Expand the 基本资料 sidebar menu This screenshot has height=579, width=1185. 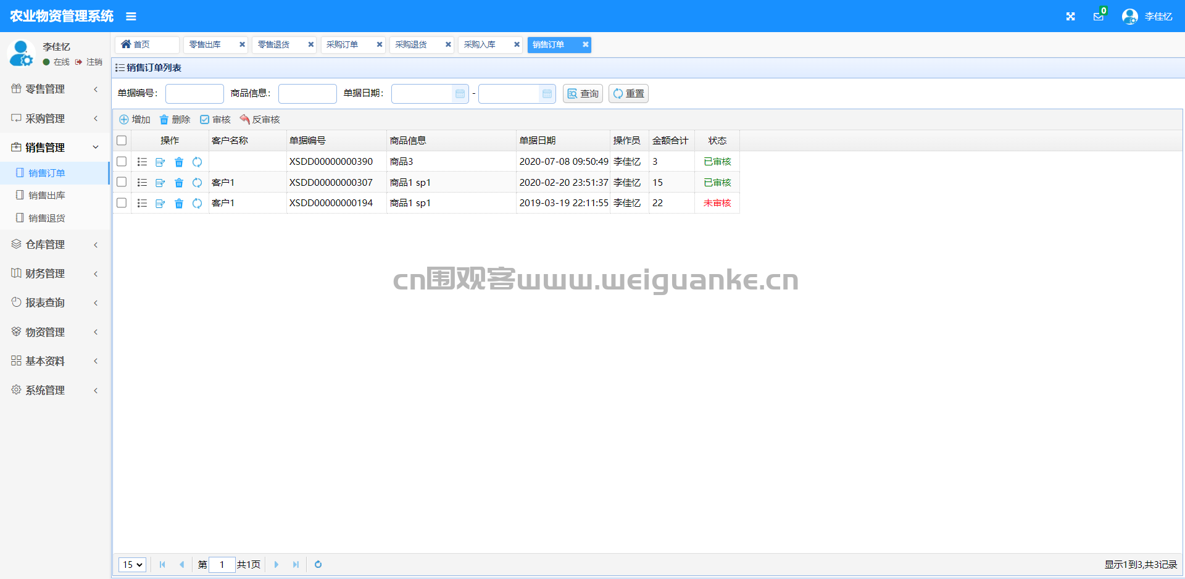pyautogui.click(x=55, y=361)
